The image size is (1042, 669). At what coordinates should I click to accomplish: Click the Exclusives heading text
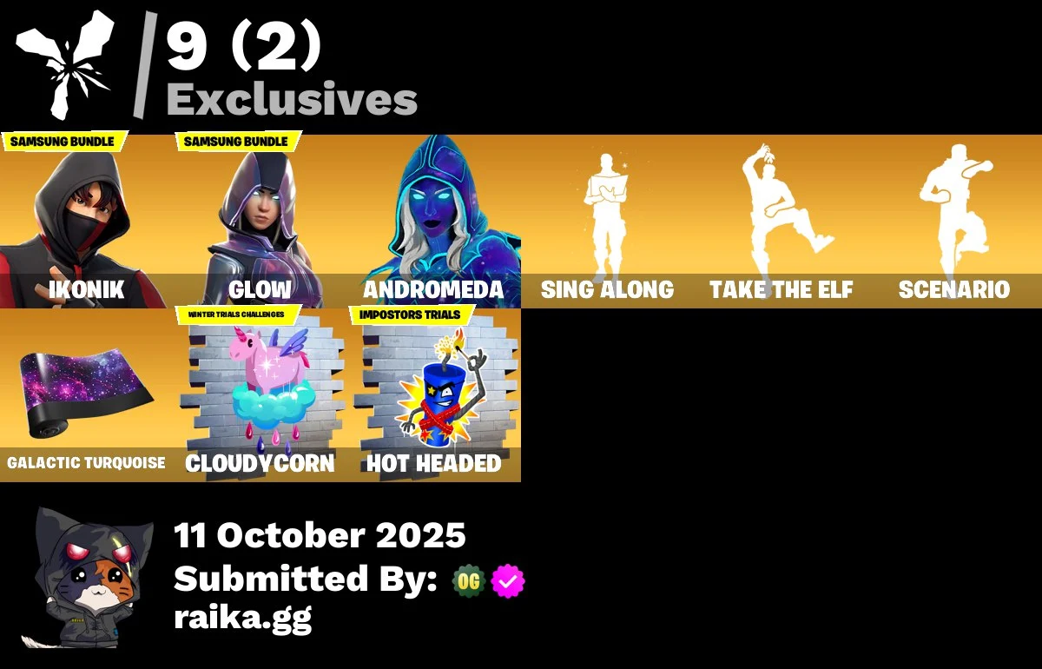coord(292,100)
